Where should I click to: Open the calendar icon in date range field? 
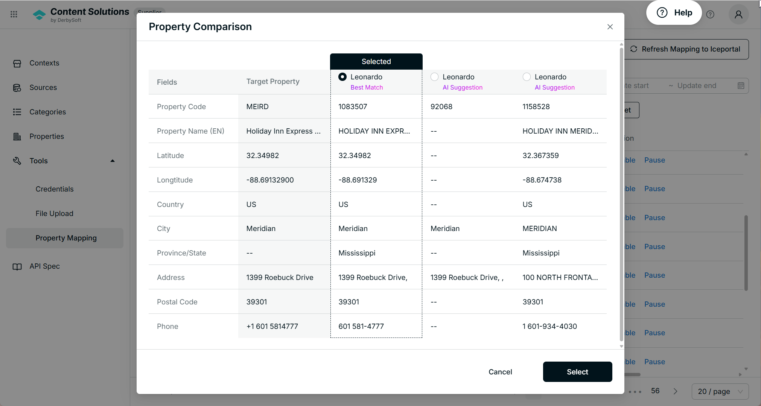741,86
